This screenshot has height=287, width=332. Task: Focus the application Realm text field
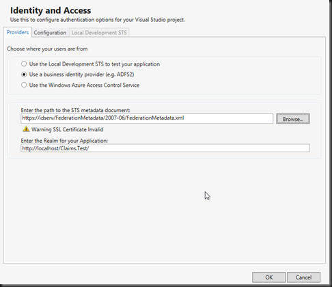(165, 148)
